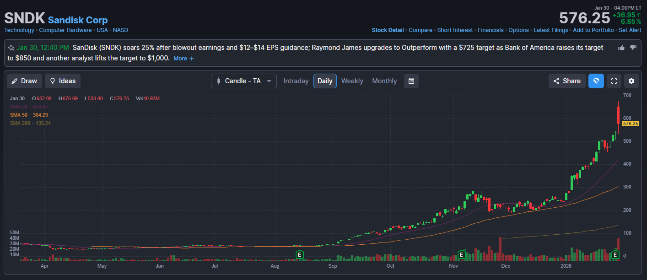Image resolution: width=647 pixels, height=280 pixels.
Task: Open the calendar date range icon
Action: 411,81
